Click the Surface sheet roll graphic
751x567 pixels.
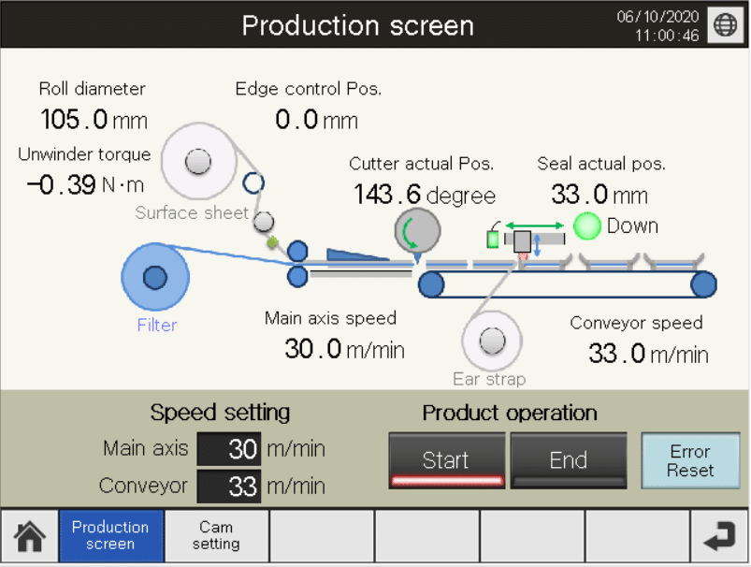(197, 161)
